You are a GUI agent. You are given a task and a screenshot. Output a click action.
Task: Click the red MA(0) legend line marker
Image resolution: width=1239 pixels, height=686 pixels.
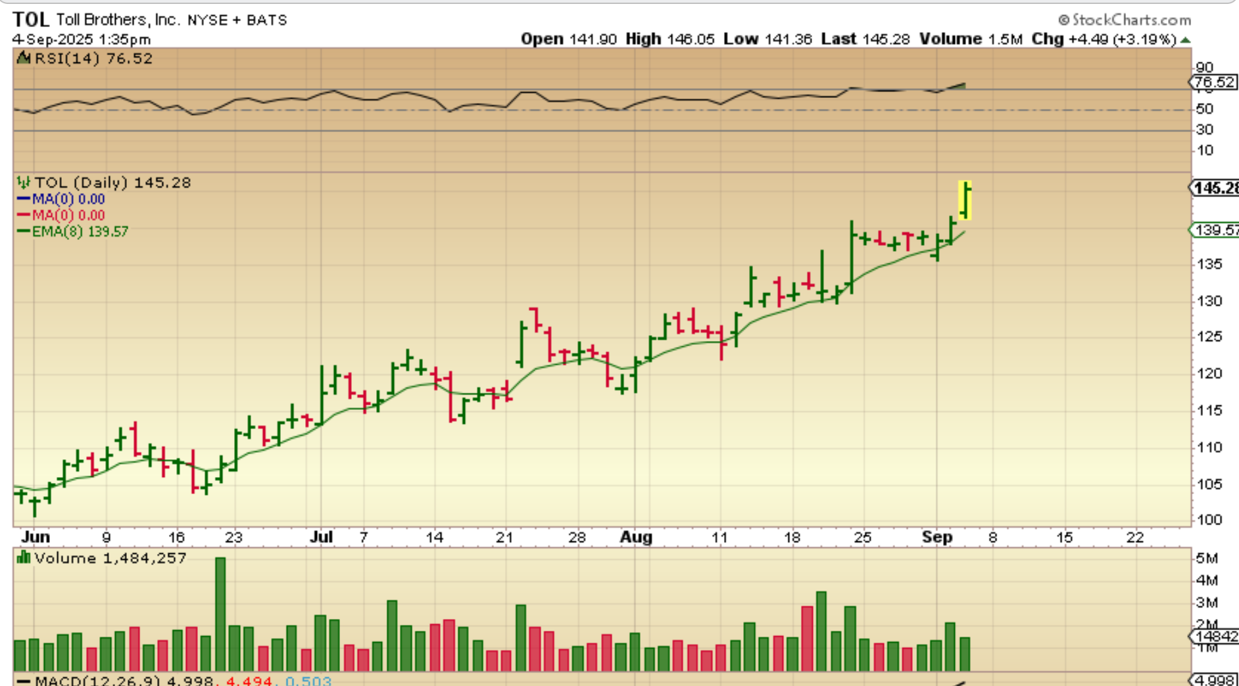pyautogui.click(x=23, y=215)
